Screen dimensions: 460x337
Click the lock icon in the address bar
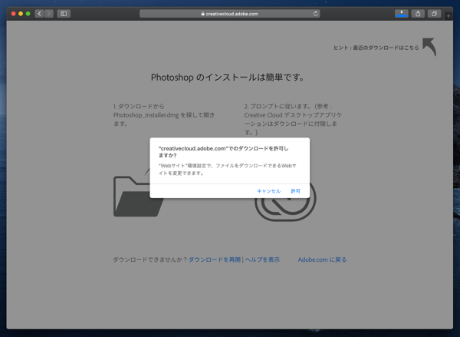(x=202, y=14)
